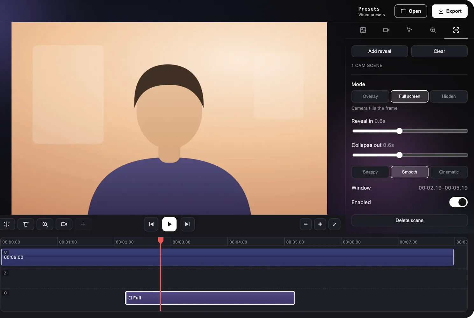Viewport: 474px width, 318px height.
Task: Toggle the Enabled switch off
Action: (458, 202)
